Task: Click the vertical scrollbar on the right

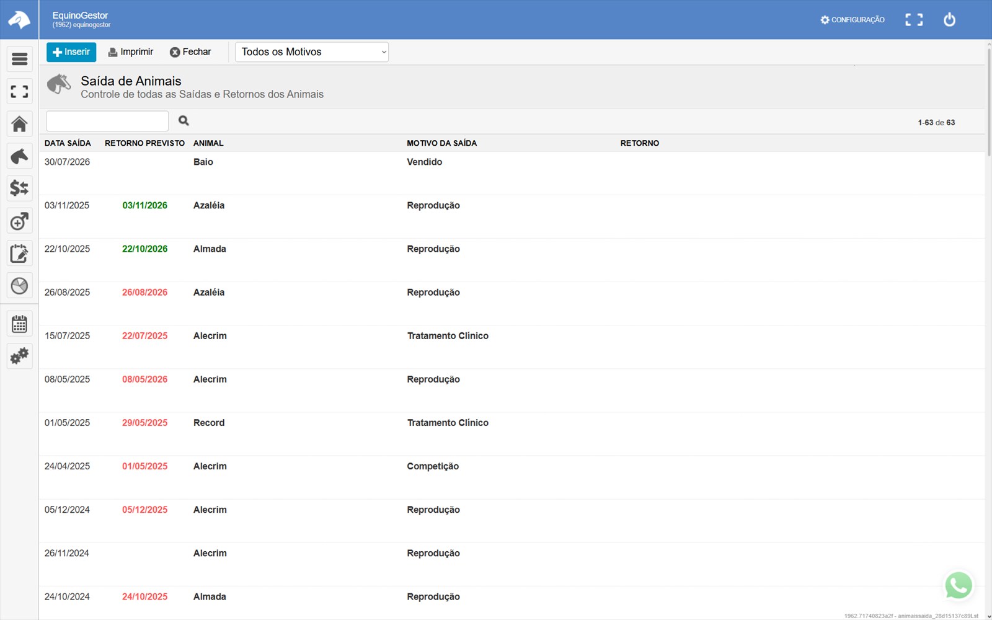Action: 989,102
